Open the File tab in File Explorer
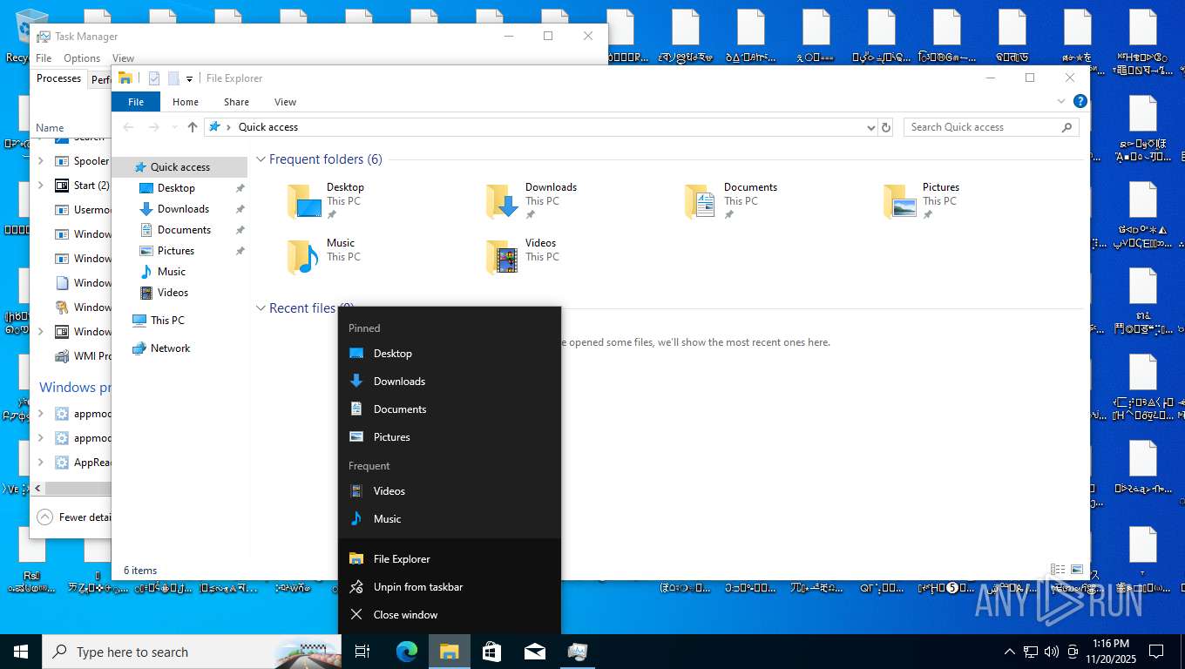1185x669 pixels. [136, 102]
